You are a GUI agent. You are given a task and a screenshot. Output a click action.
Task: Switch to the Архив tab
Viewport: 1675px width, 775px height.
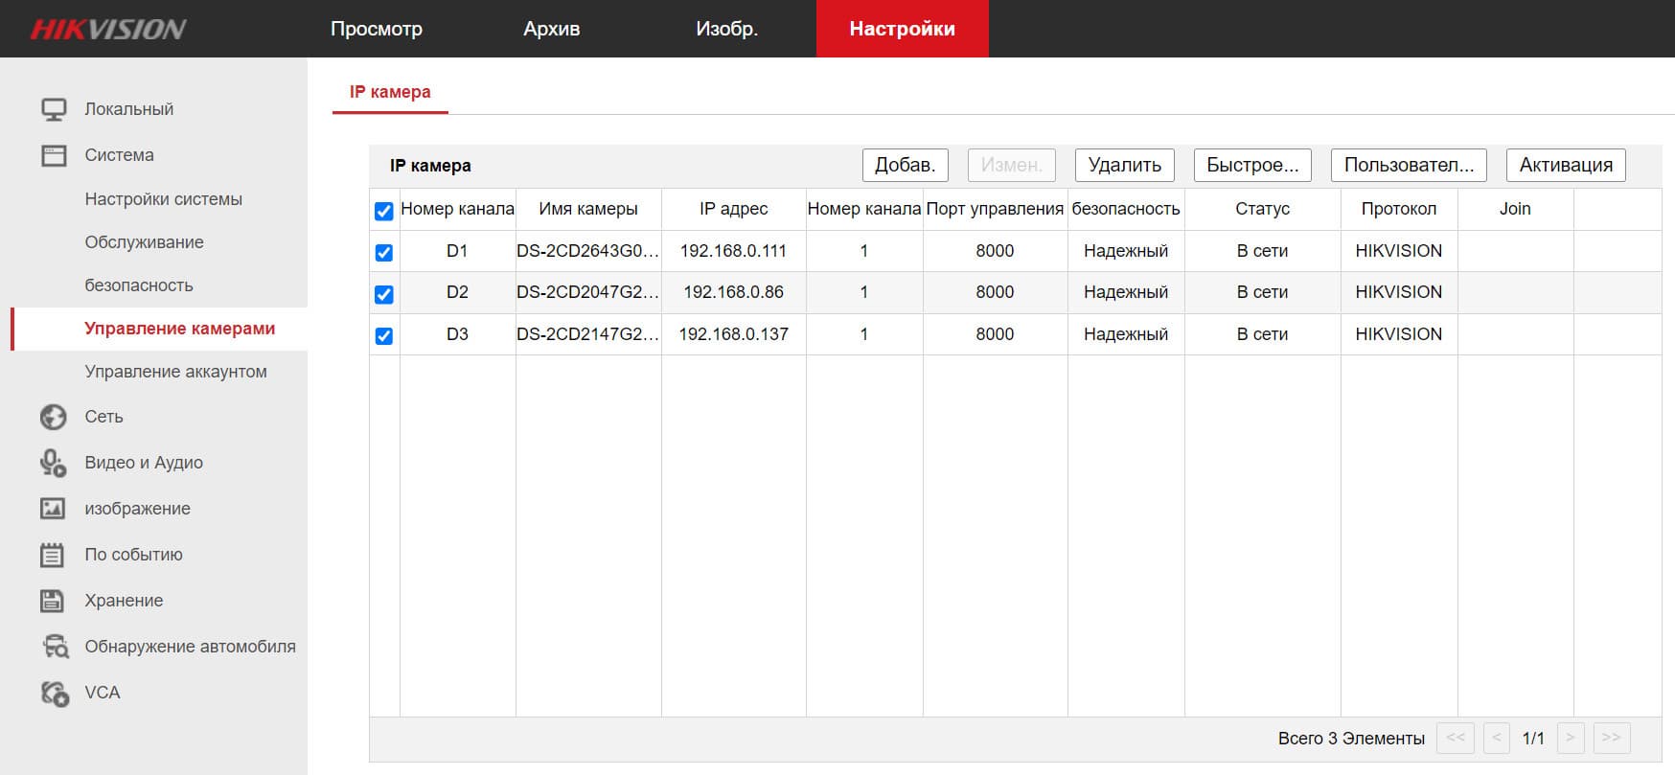[x=551, y=29]
